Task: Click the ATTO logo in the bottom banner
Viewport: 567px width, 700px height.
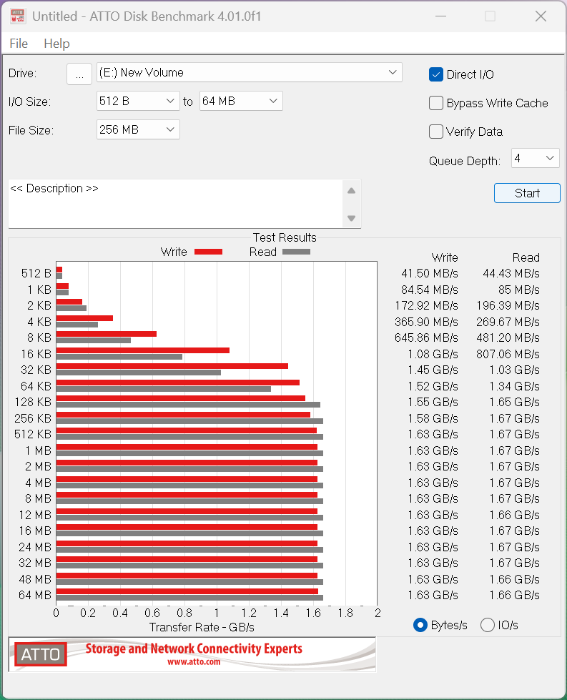Action: [40, 654]
